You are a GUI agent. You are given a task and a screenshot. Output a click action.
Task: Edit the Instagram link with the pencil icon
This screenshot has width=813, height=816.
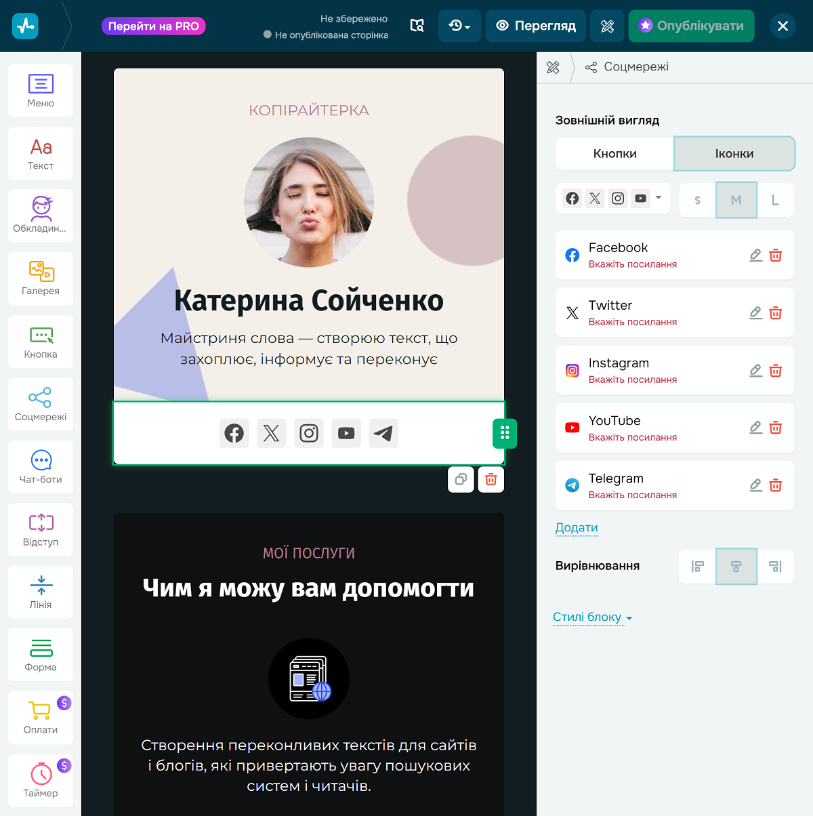[x=755, y=371]
